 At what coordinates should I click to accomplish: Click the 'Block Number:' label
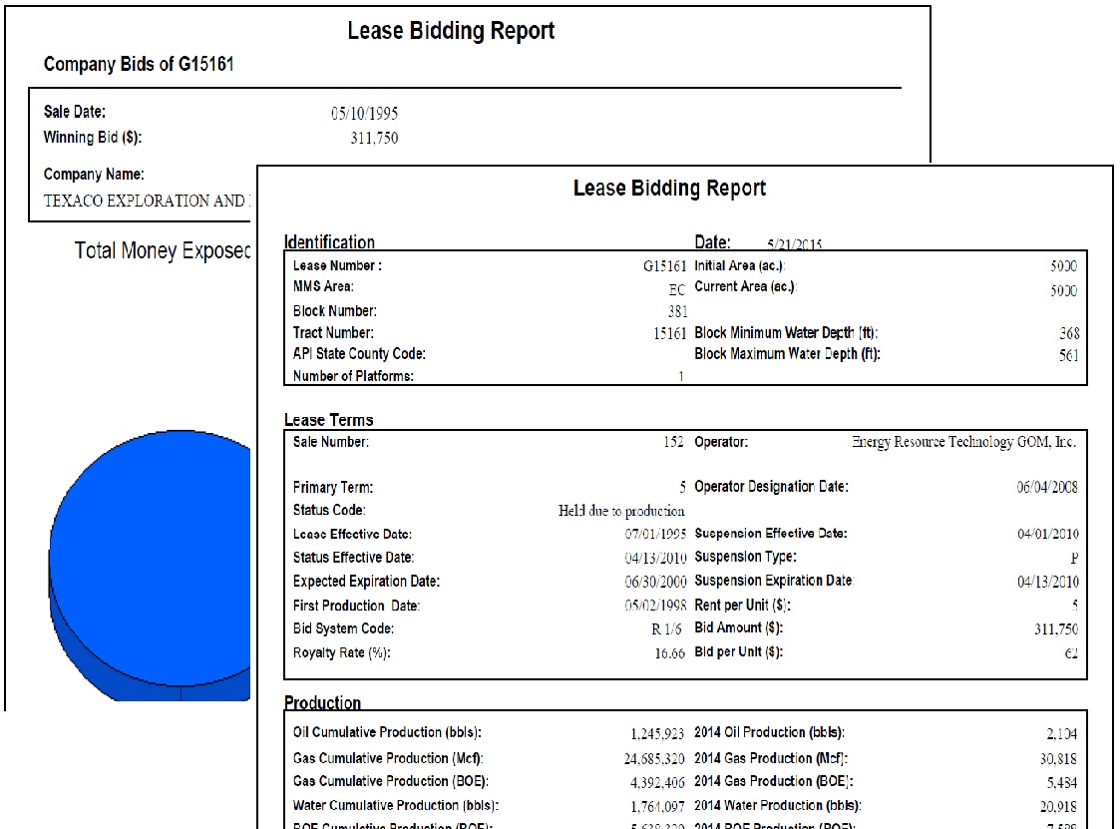pos(335,311)
